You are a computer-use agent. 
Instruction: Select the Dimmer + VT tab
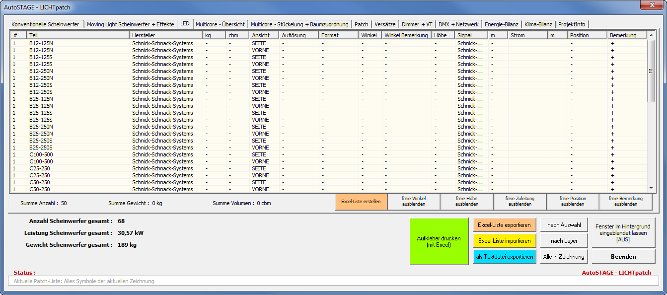417,24
